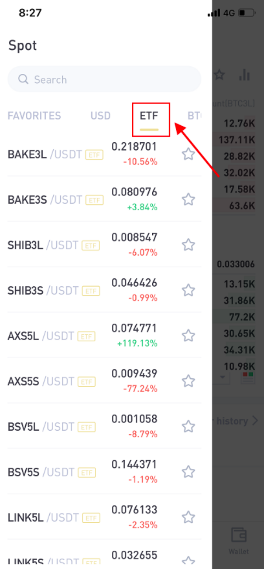
Task: Click the chart bars icon behind overlay
Action: pos(244,75)
